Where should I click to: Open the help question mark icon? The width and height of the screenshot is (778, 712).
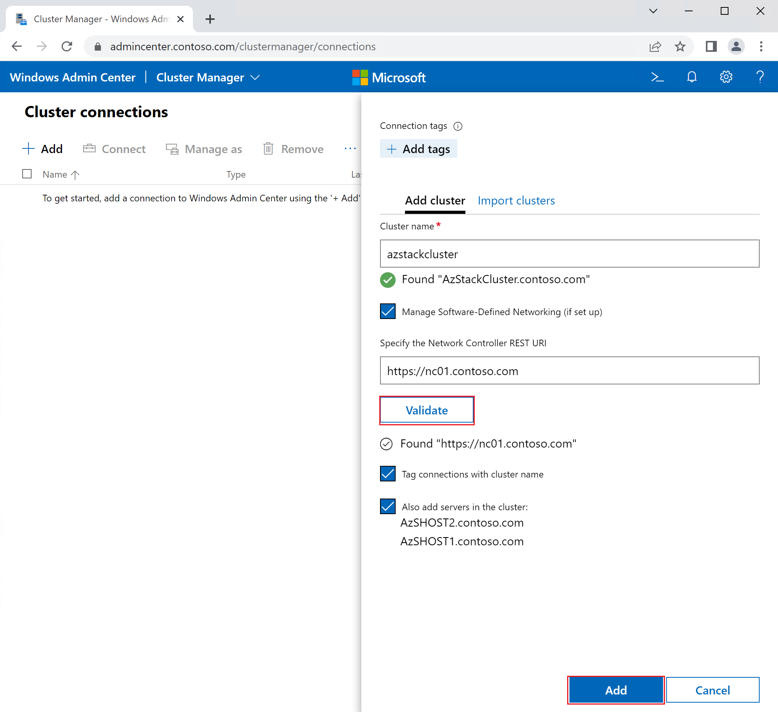pos(760,77)
